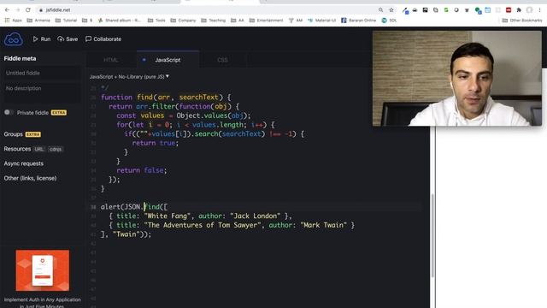This screenshot has height=308, width=547.
Task: Reload the jsfiddle.net page
Action: coord(28,10)
